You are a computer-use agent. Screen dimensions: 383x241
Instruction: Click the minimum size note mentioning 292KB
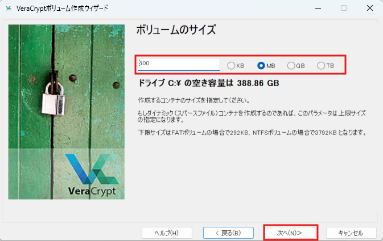[x=252, y=133]
